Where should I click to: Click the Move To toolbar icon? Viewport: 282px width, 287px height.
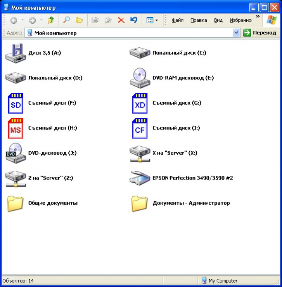click(95, 20)
